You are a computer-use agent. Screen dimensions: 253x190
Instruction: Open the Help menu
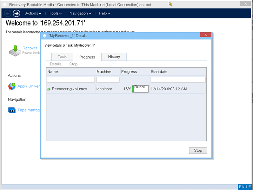pos(104,13)
